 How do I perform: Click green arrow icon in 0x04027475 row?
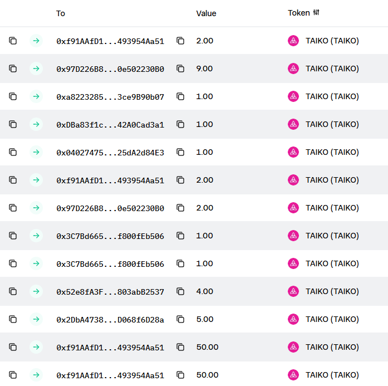tap(36, 152)
